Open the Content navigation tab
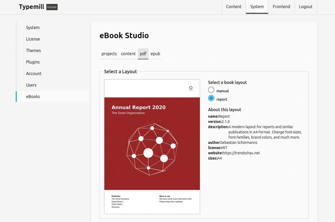The width and height of the screenshot is (335, 222). (233, 7)
